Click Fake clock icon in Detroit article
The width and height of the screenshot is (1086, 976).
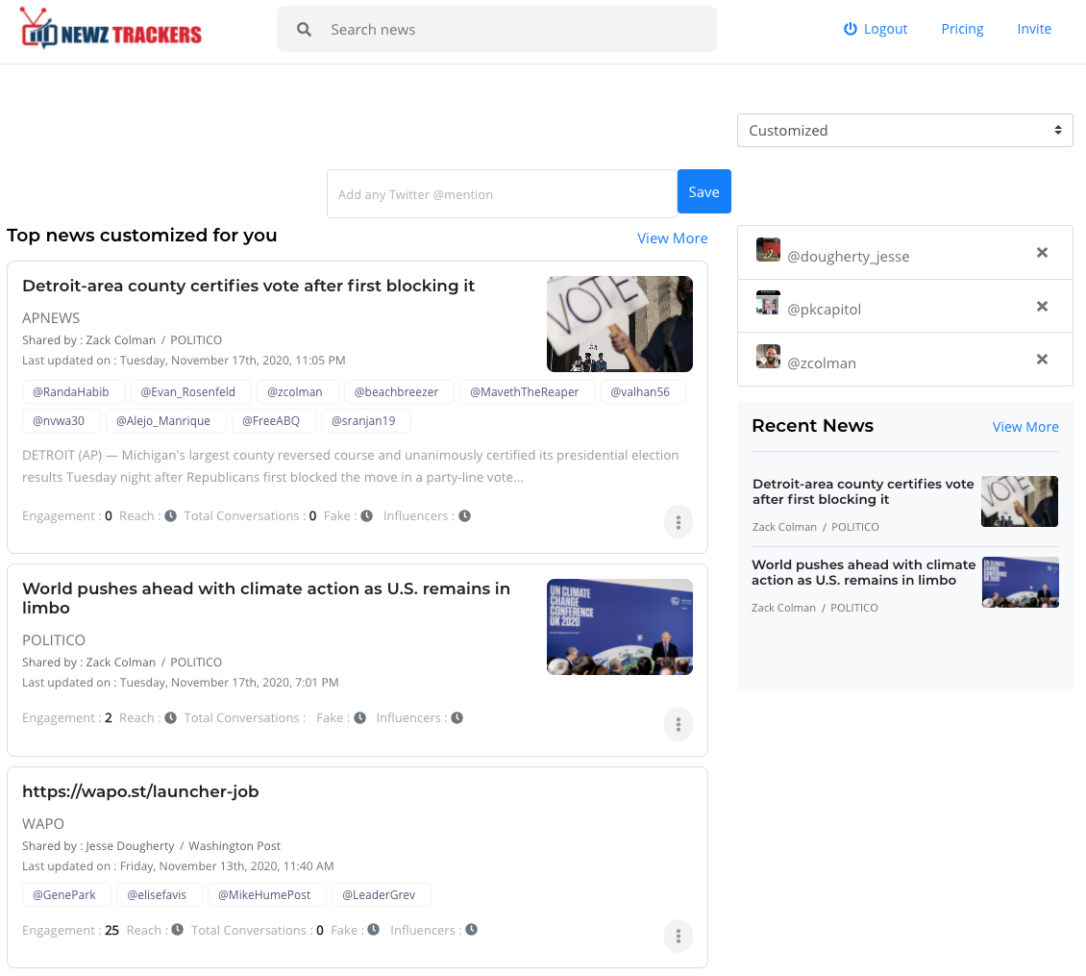click(x=366, y=515)
